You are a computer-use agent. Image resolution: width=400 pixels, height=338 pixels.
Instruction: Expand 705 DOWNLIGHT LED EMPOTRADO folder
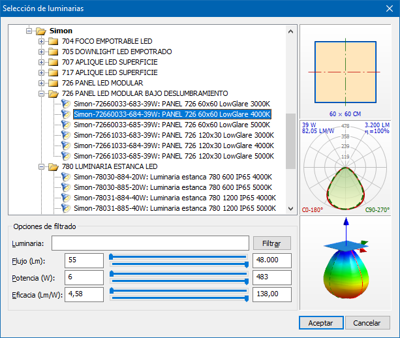(x=41, y=52)
